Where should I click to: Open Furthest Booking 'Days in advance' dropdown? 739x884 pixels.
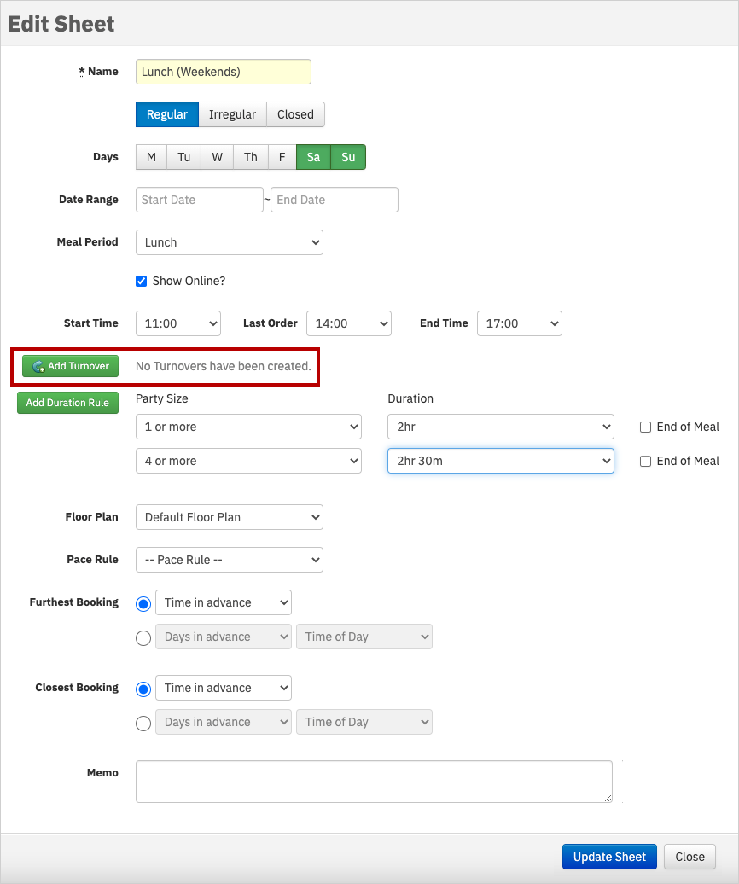point(224,637)
